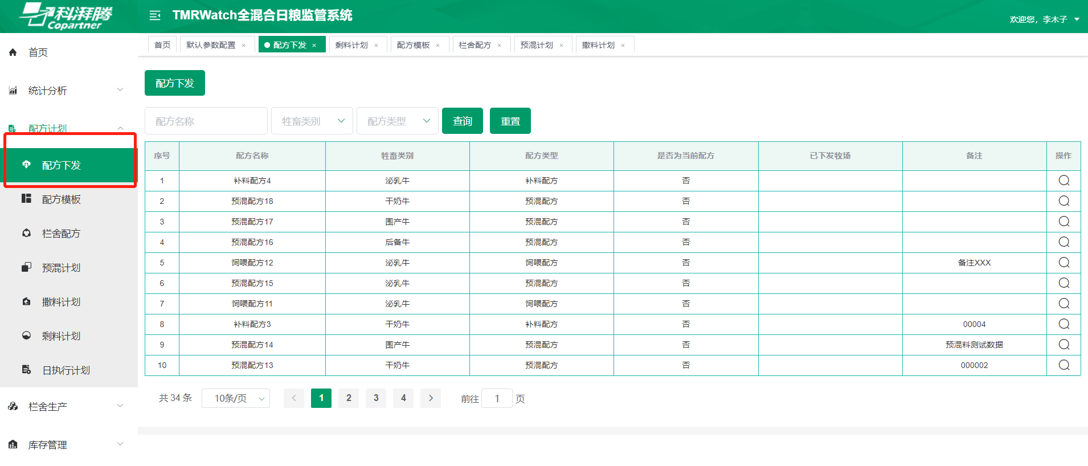This screenshot has height=466, width=1088.
Task: Close the 默认参数配置 tab
Action: click(244, 46)
